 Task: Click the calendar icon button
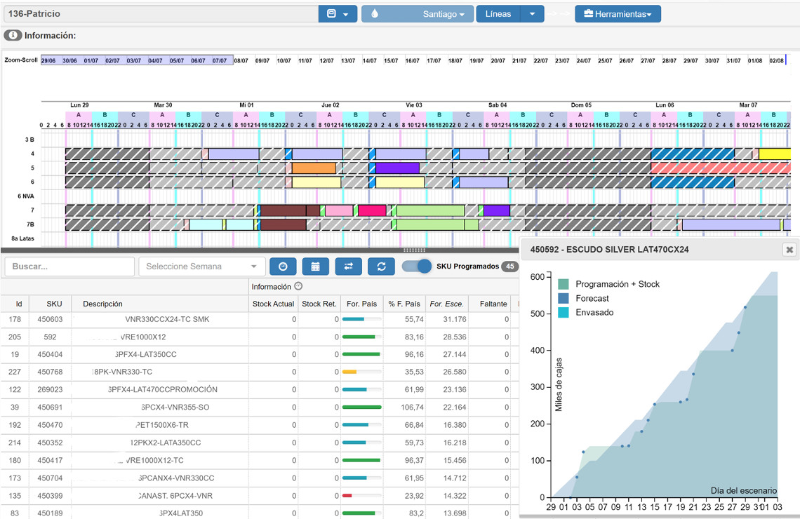tap(315, 266)
